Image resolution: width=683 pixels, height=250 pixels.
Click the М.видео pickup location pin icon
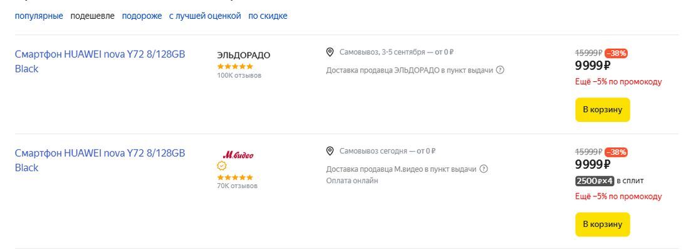tap(330, 151)
